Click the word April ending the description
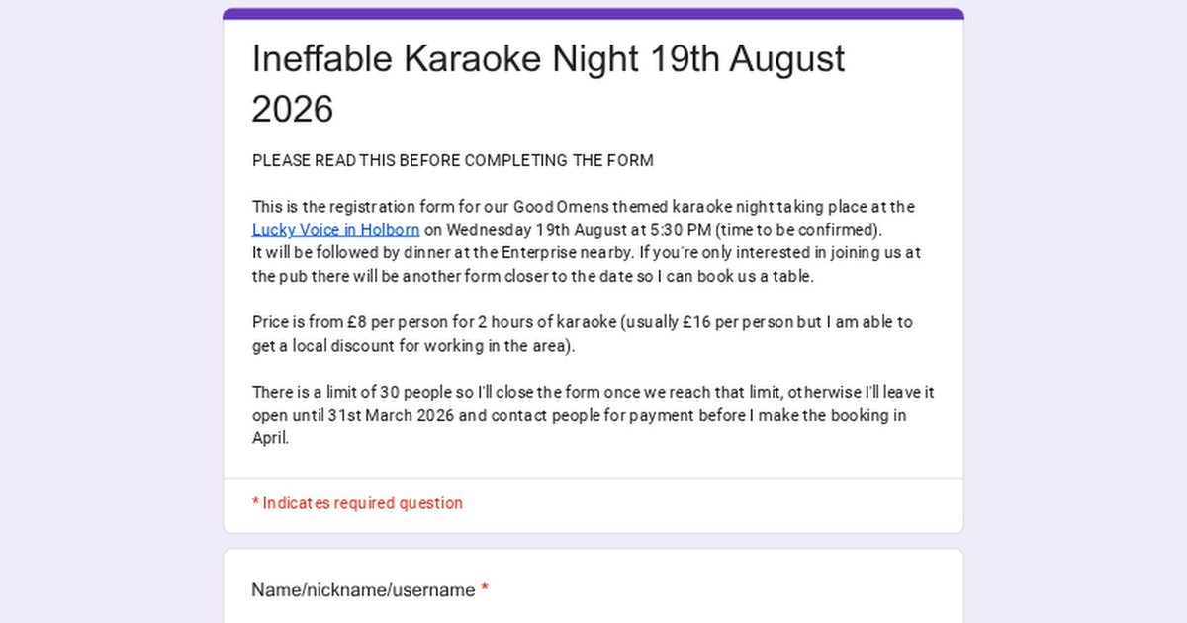Screen dimensions: 1187x623 [269, 438]
